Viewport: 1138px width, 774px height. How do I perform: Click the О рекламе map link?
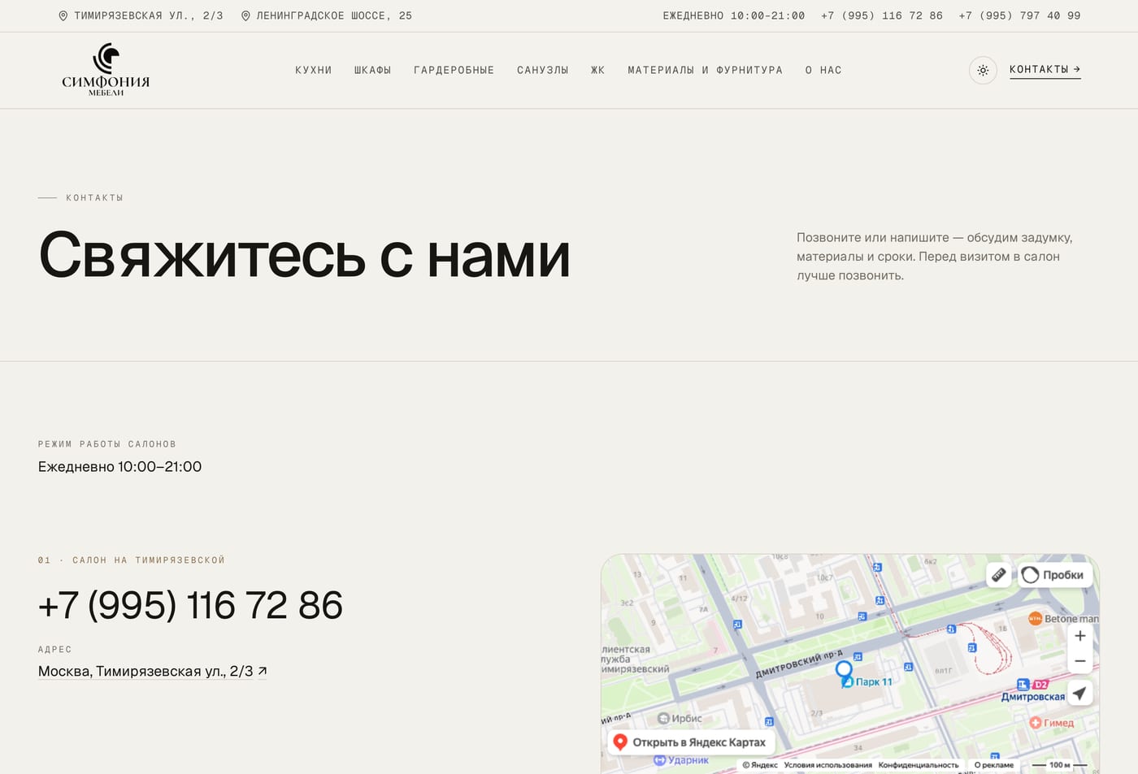point(994,765)
